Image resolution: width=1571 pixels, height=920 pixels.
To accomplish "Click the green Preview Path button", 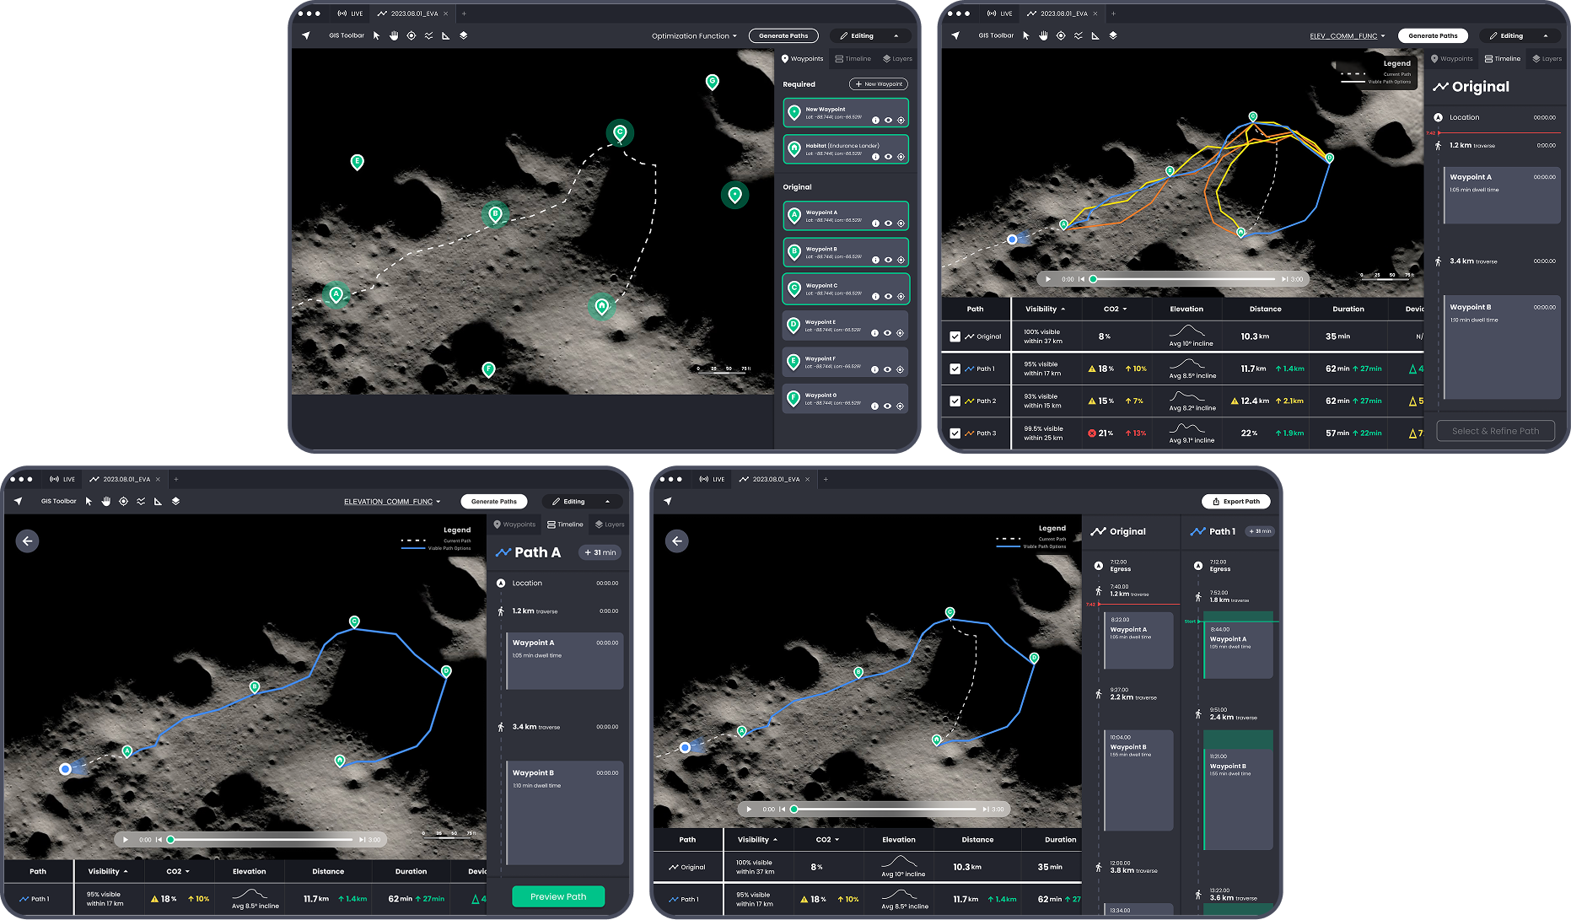I will coord(558,896).
